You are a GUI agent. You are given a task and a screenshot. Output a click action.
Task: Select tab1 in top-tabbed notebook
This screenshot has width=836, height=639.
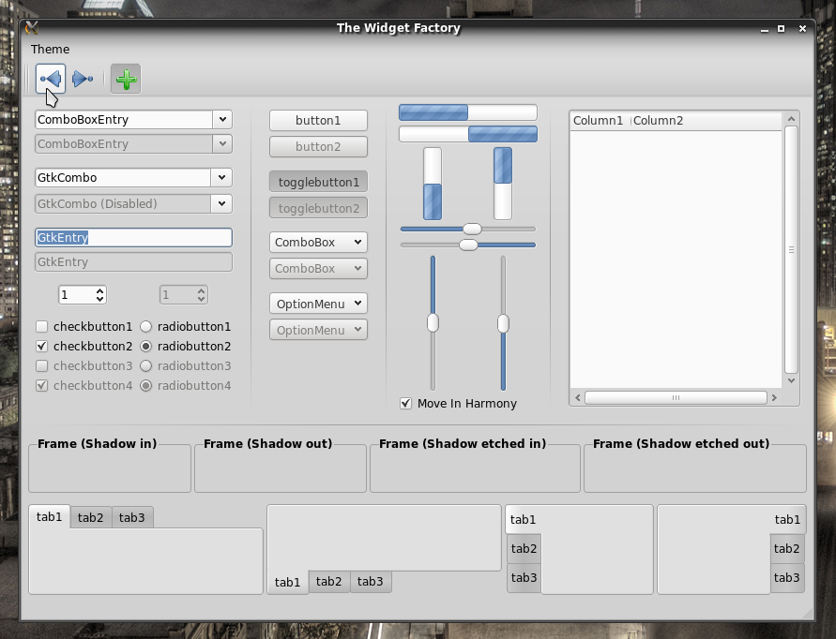click(49, 516)
